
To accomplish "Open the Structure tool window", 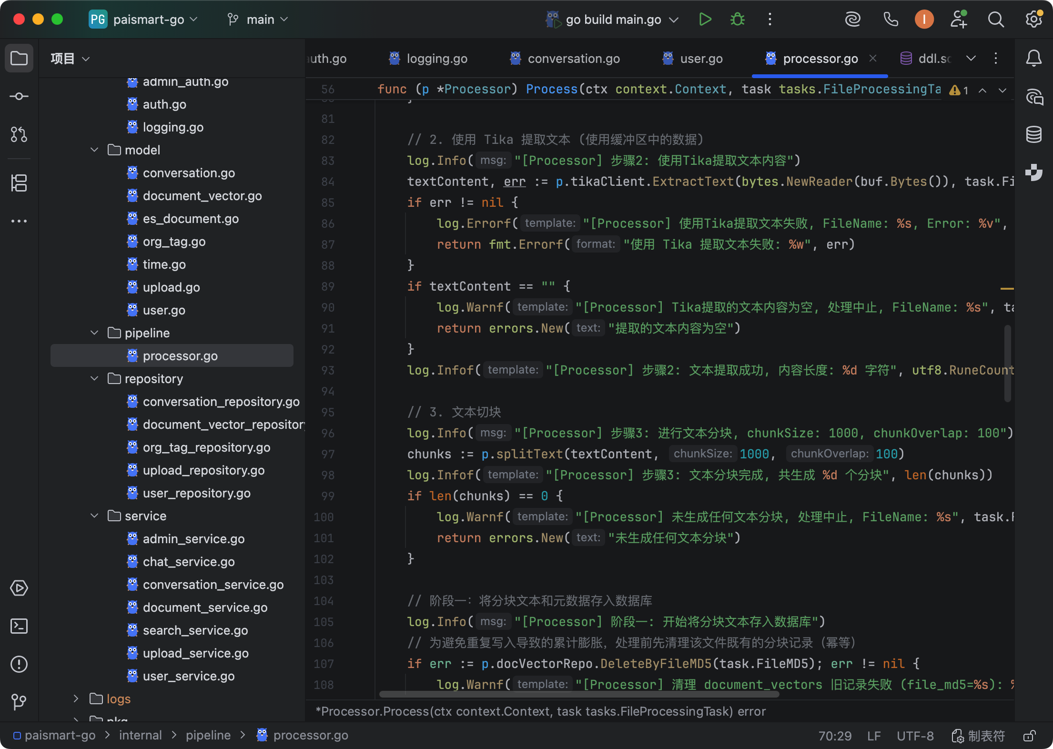I will (19, 183).
